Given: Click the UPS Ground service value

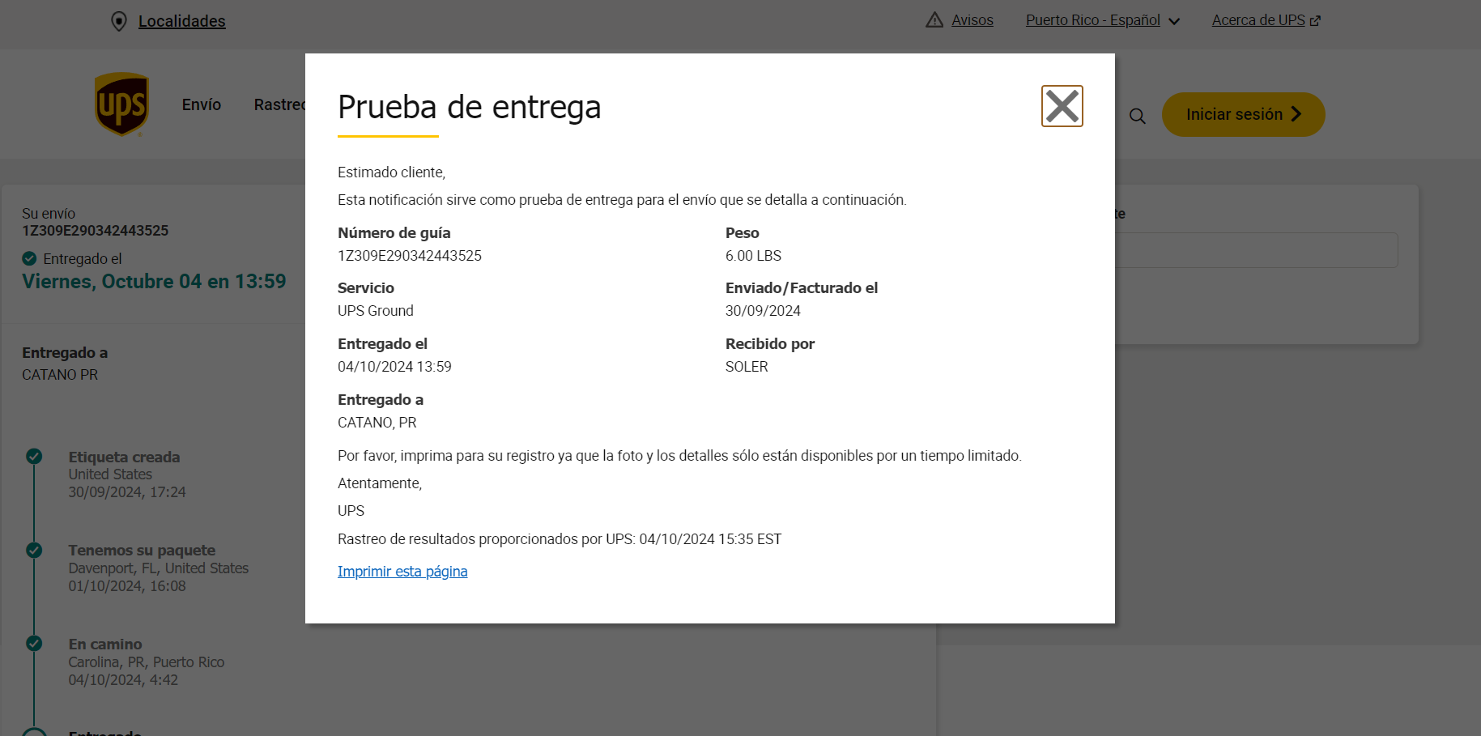Looking at the screenshot, I should point(376,311).
